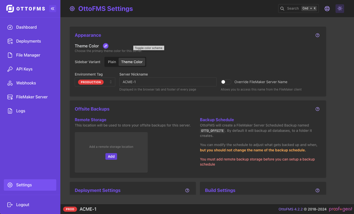Image resolution: width=354 pixels, height=214 pixels.
Task: Click the Build Settings heading
Action: click(220, 190)
